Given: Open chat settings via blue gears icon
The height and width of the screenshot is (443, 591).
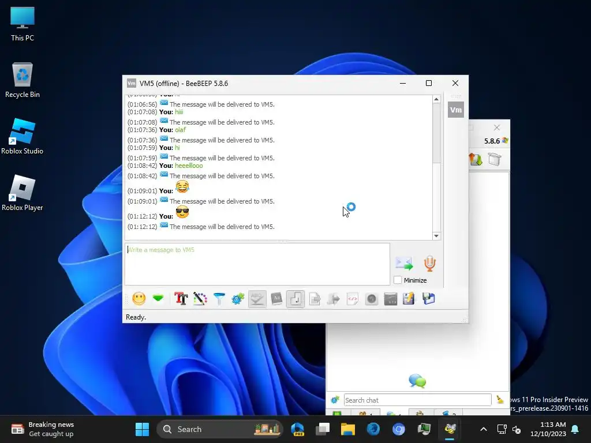Looking at the screenshot, I should (238, 299).
